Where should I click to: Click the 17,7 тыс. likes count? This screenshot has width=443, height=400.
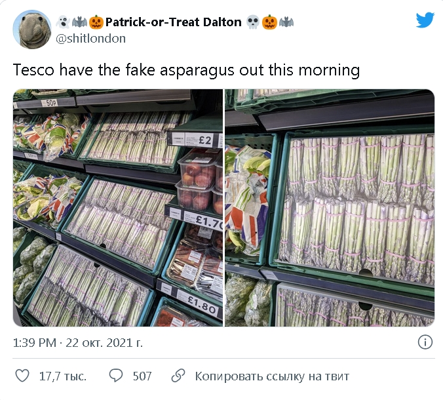point(63,376)
